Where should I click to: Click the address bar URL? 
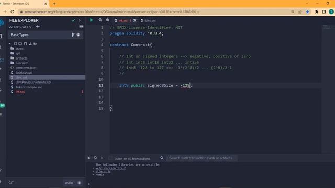(x=111, y=12)
